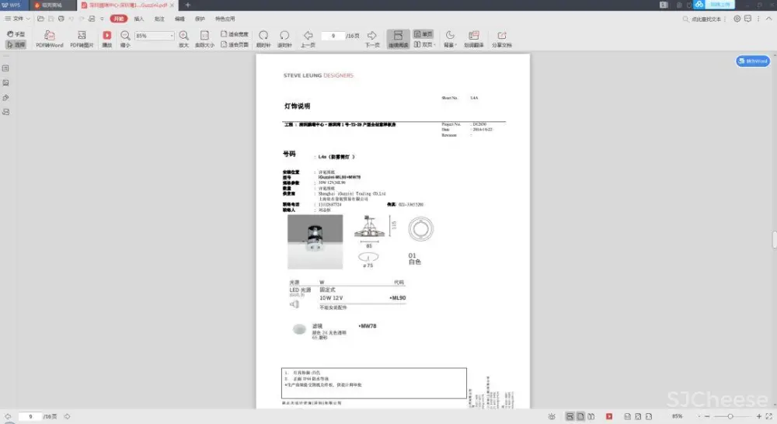Image resolution: width=777 pixels, height=424 pixels.
Task: Go to previous page (上一页) arrow
Action: pos(308,39)
